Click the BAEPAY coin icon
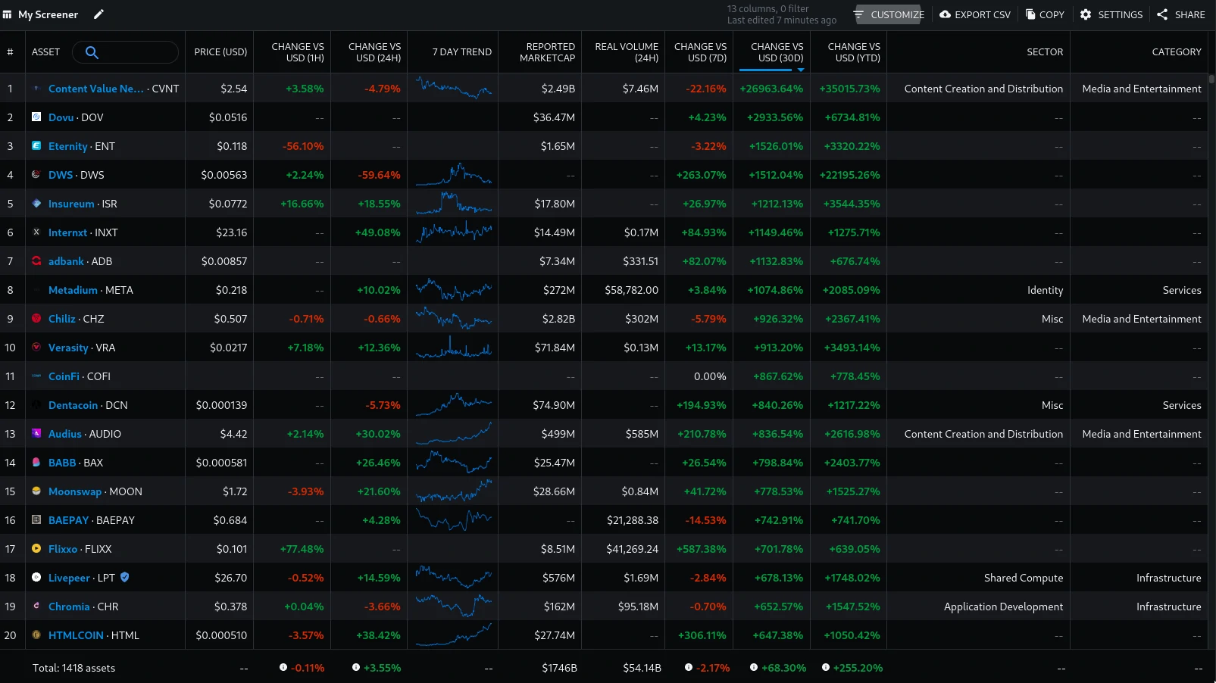The height and width of the screenshot is (683, 1216). tap(36, 520)
